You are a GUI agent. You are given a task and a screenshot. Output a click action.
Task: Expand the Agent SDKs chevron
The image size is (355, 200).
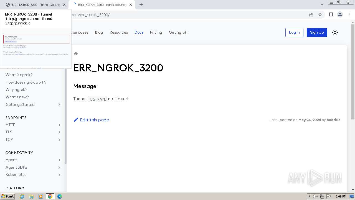(59, 167)
